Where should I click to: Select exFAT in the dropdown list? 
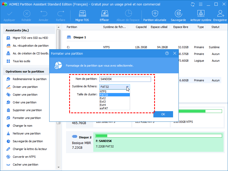pyautogui.click(x=104, y=108)
